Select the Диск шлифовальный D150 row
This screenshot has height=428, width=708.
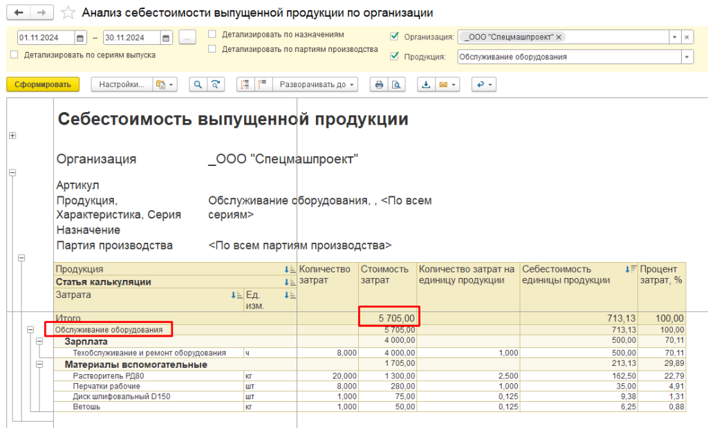tap(122, 396)
